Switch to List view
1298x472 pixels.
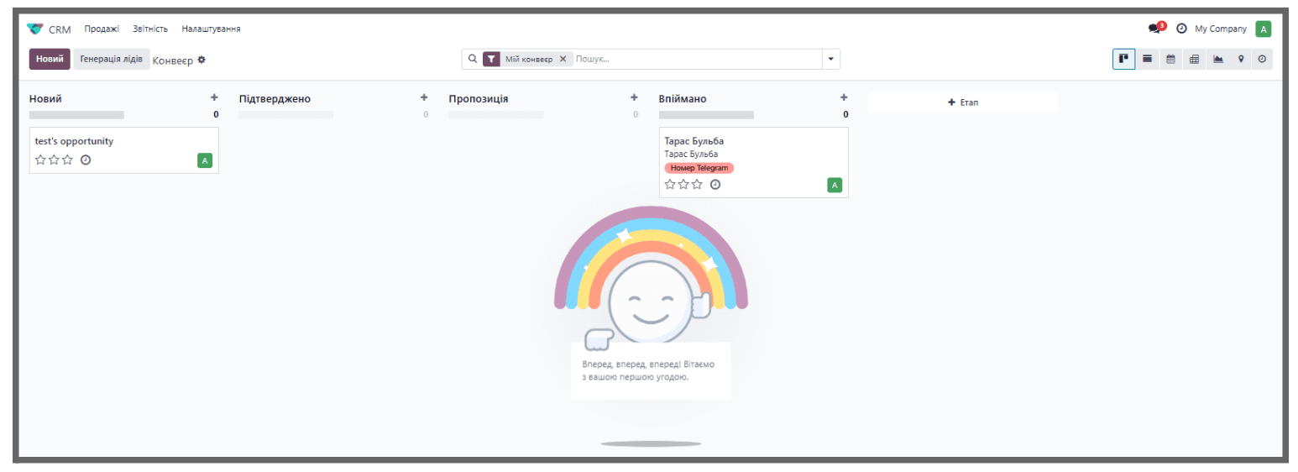(x=1147, y=59)
